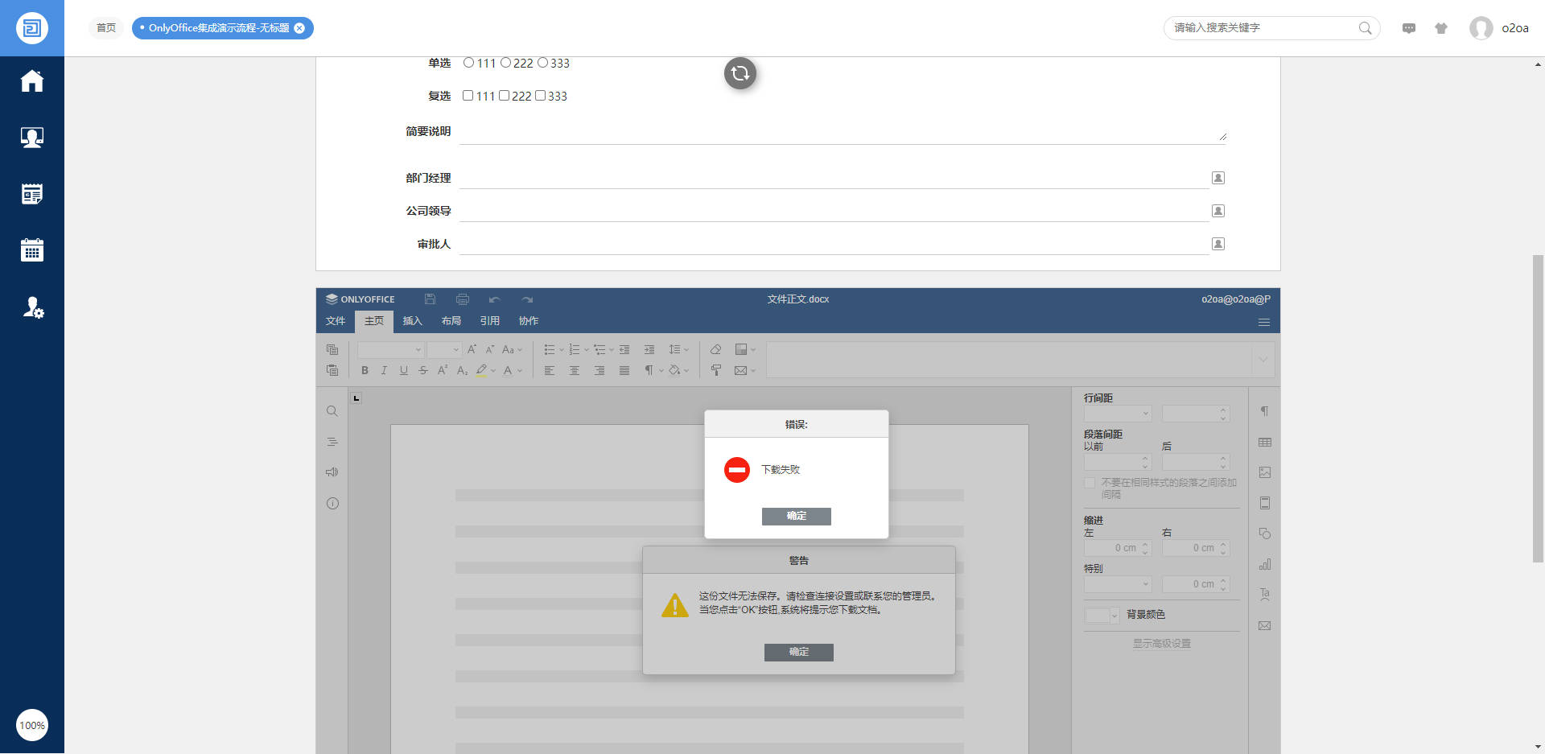Screen dimensions: 1545x754
Task: Toggle Strikethrough formatting
Action: (x=422, y=370)
